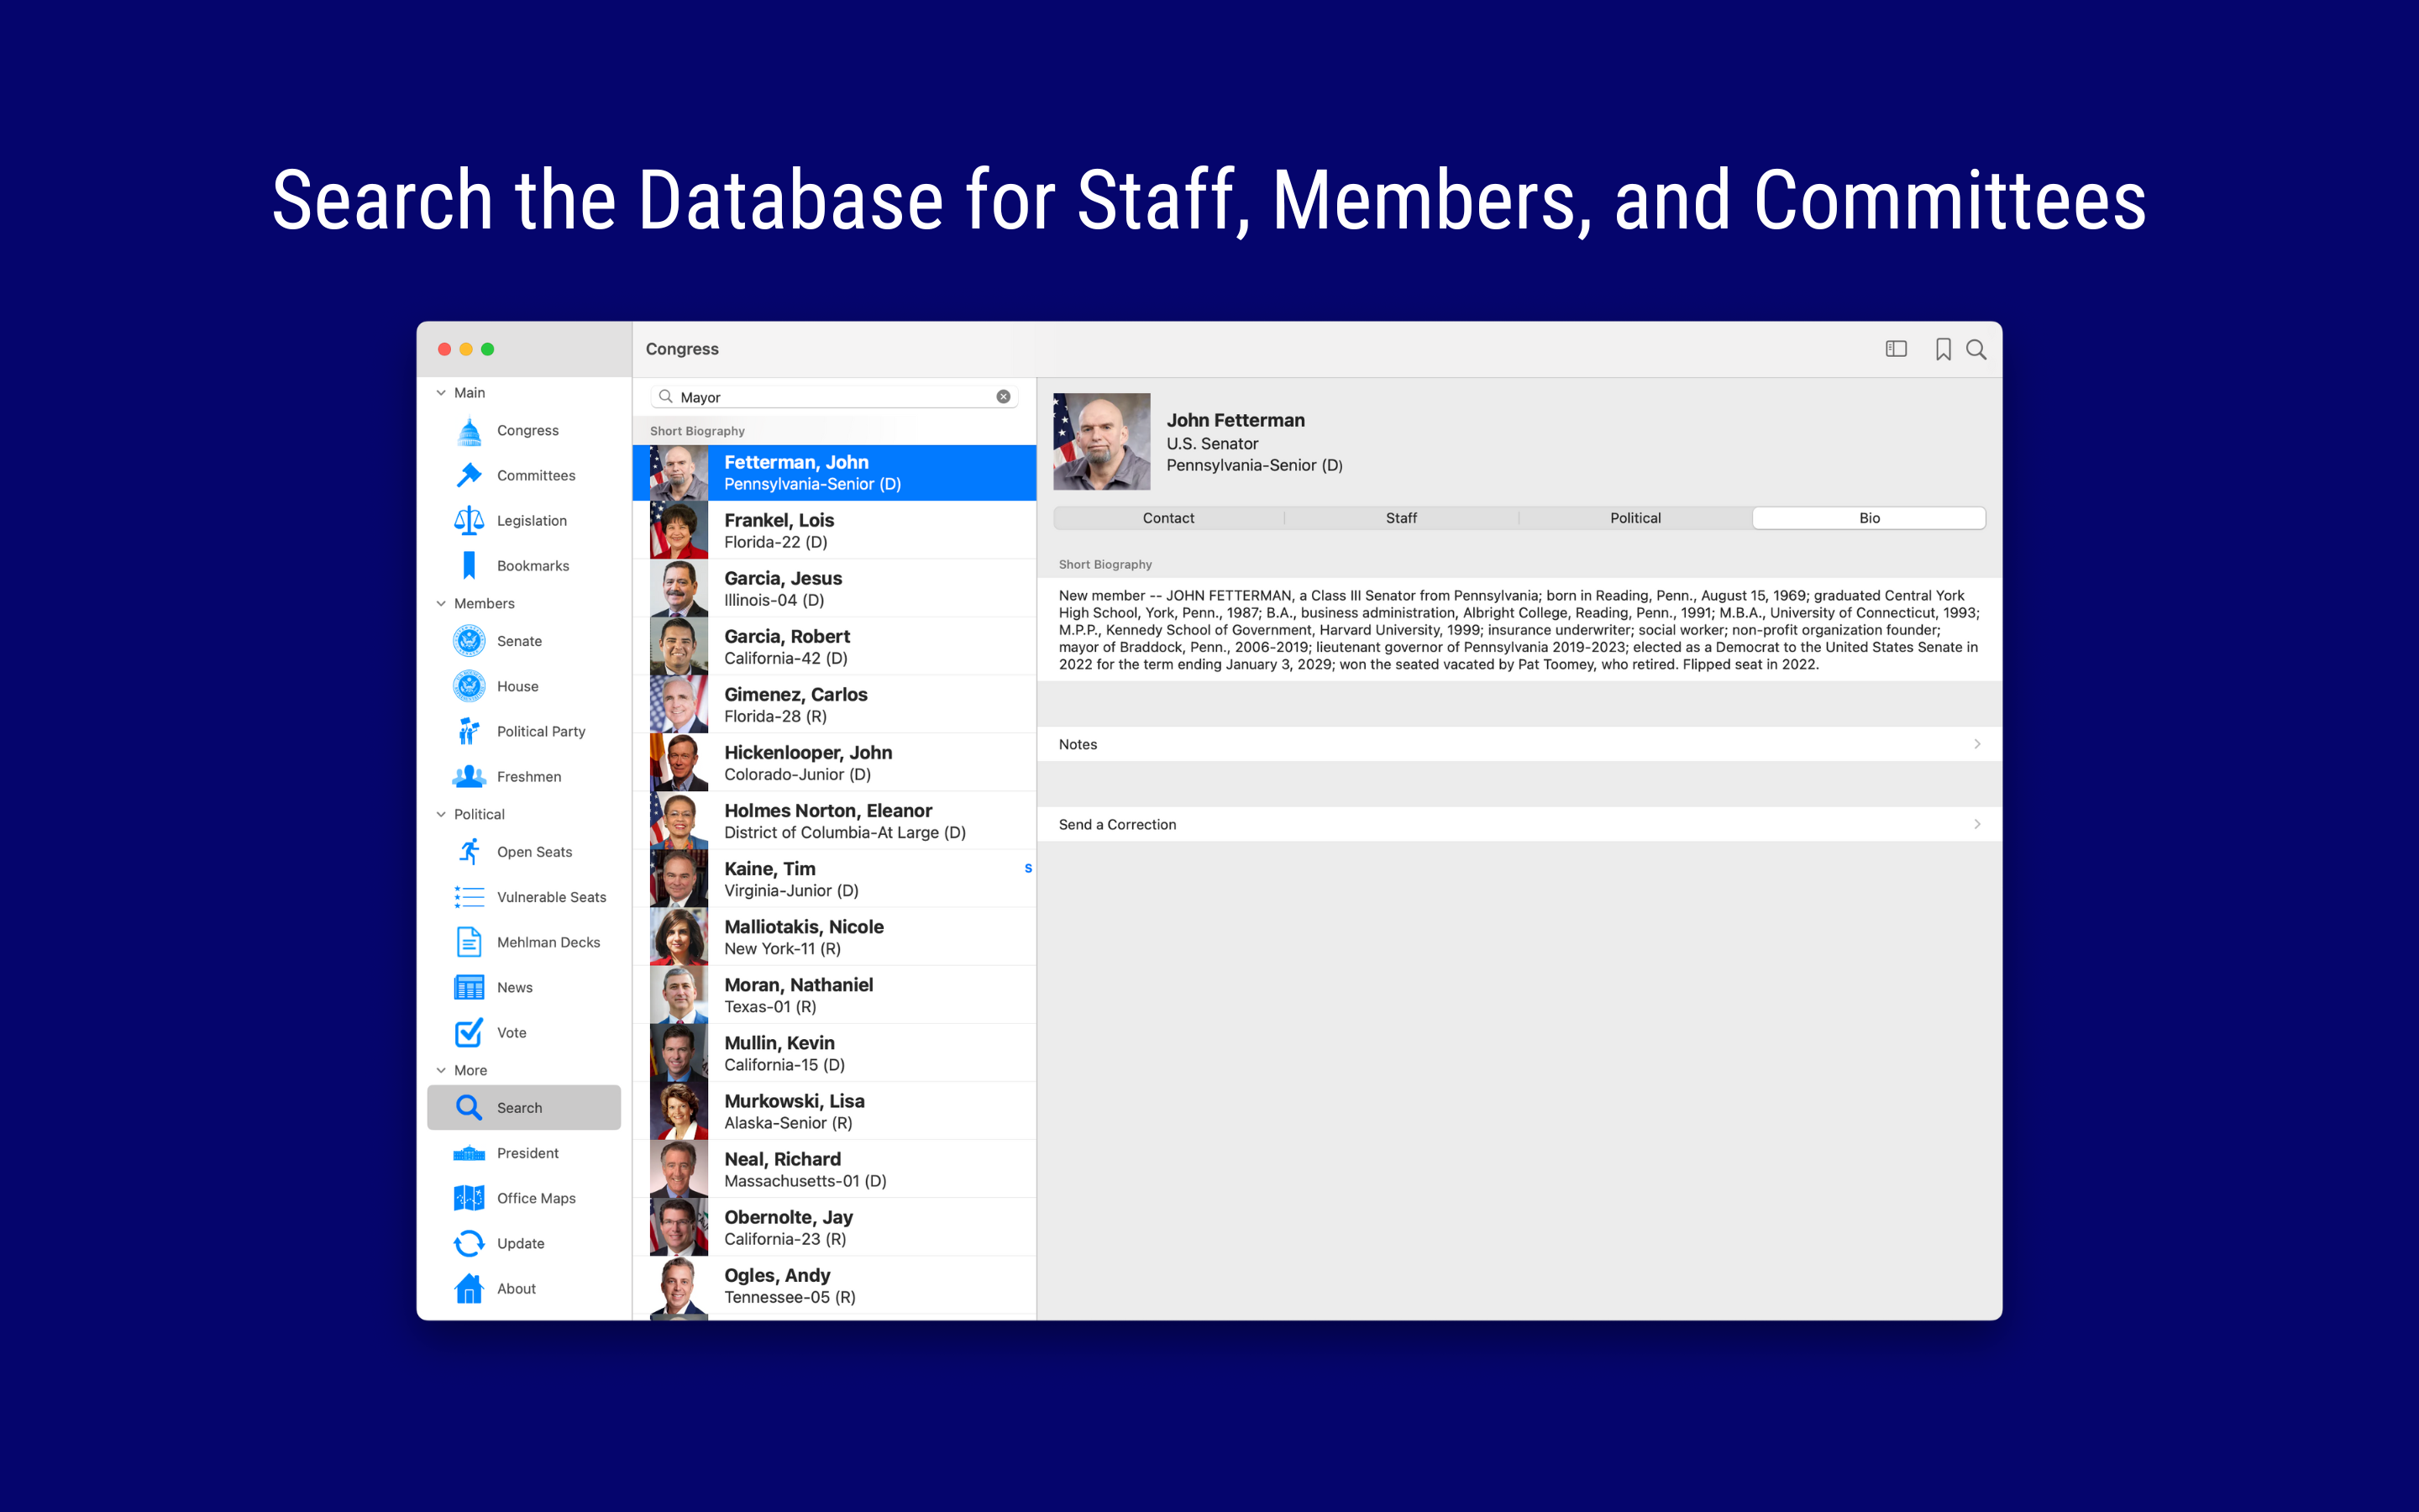Click the President White House icon
Screen dimensions: 2419x1512
point(469,1153)
